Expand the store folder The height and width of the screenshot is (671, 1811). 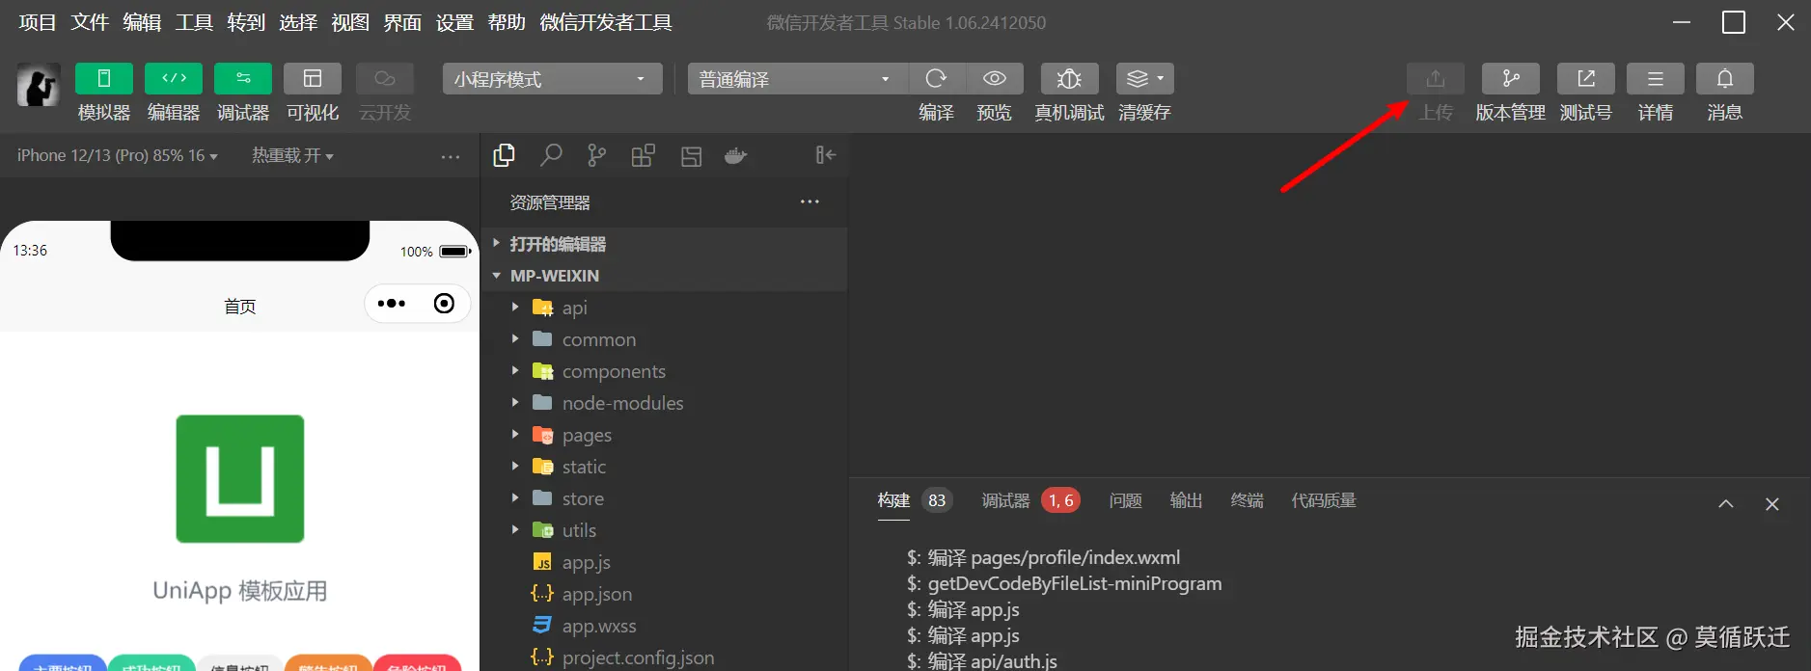(x=664, y=498)
